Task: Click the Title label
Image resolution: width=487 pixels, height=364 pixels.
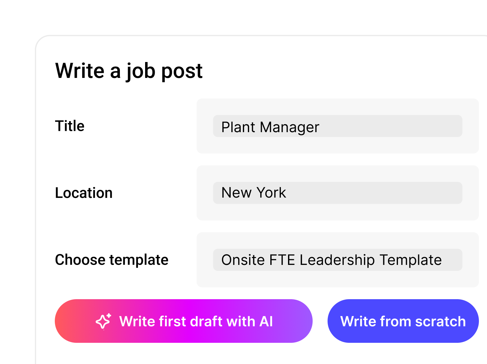Action: 69,126
